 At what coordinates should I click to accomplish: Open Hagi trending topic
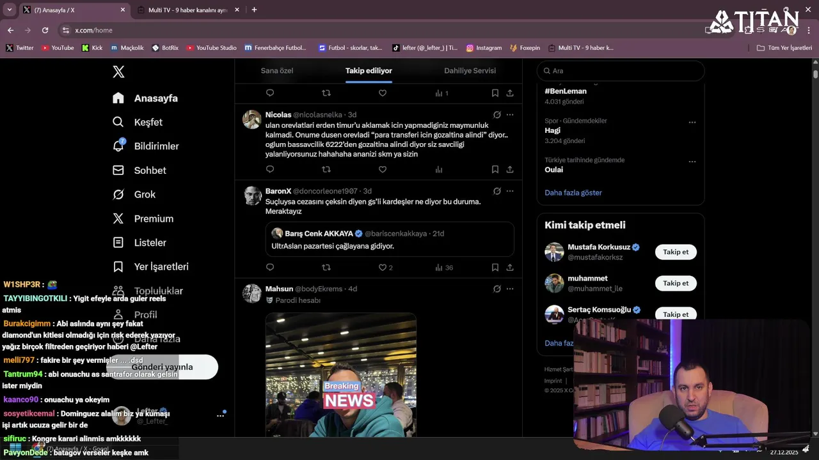(x=552, y=130)
